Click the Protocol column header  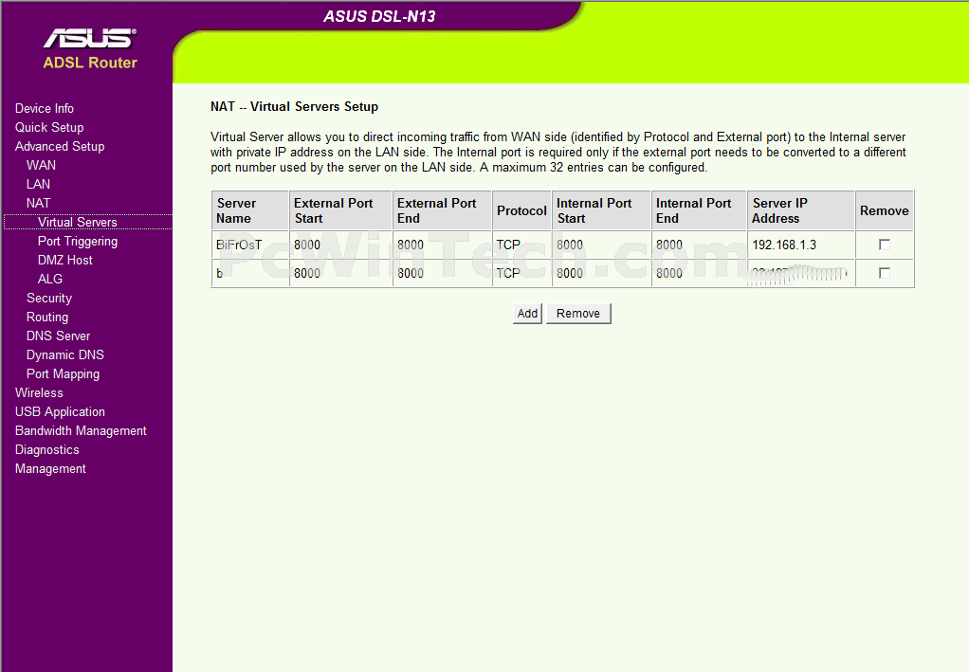pos(521,210)
